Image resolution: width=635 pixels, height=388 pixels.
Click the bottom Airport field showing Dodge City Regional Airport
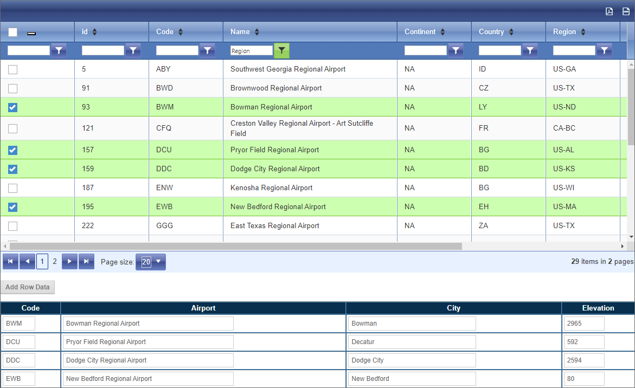(x=148, y=360)
